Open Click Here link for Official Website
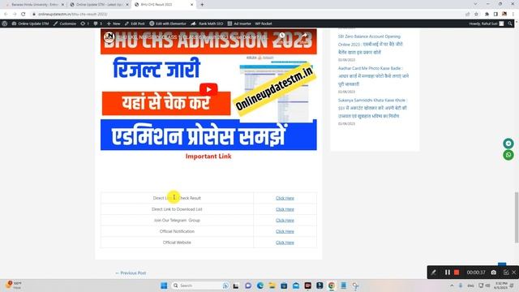Image resolution: width=519 pixels, height=292 pixels. click(285, 243)
